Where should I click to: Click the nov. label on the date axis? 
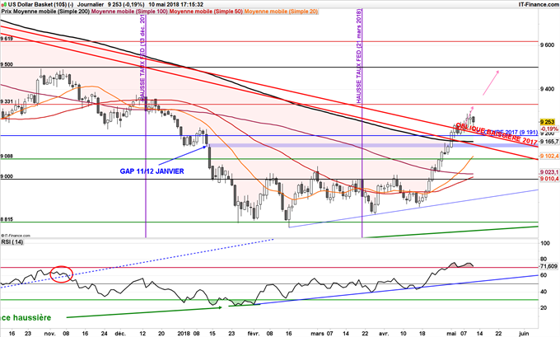tap(50, 334)
